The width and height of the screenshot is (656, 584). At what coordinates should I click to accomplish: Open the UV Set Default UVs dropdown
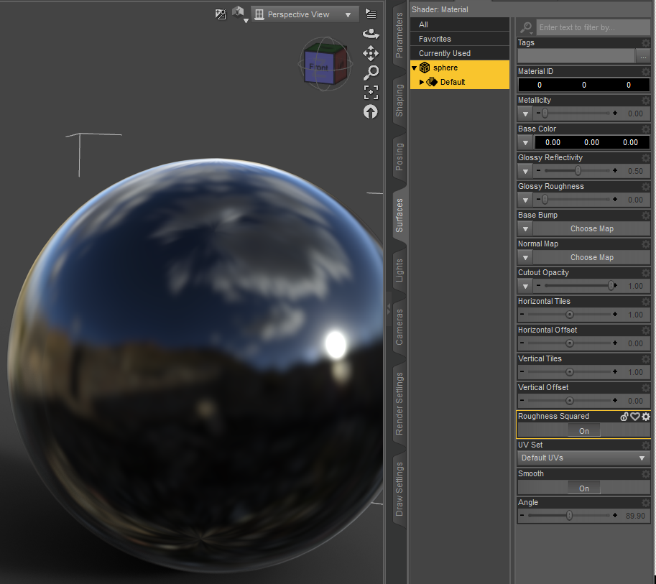pos(583,458)
